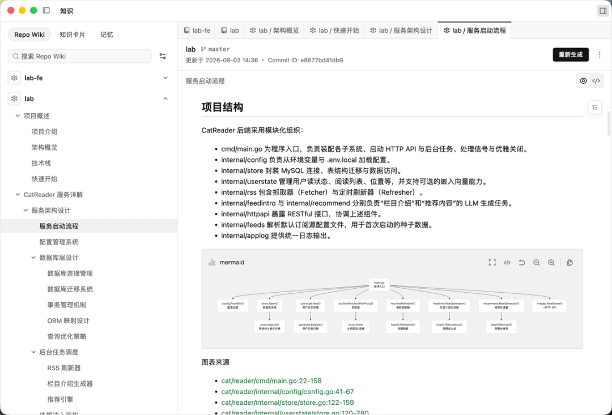Collapse the 项目概述 tree node

click(18, 115)
